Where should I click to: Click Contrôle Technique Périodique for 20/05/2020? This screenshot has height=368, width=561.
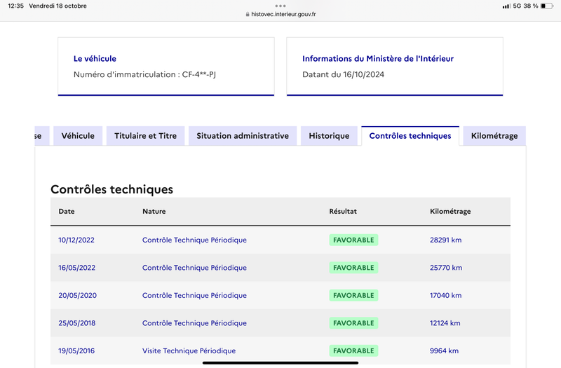(195, 295)
